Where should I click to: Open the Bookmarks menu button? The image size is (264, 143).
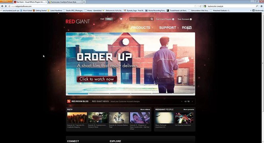[258, 10]
